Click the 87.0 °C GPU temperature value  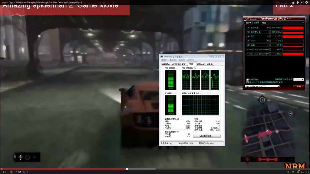click(x=276, y=37)
